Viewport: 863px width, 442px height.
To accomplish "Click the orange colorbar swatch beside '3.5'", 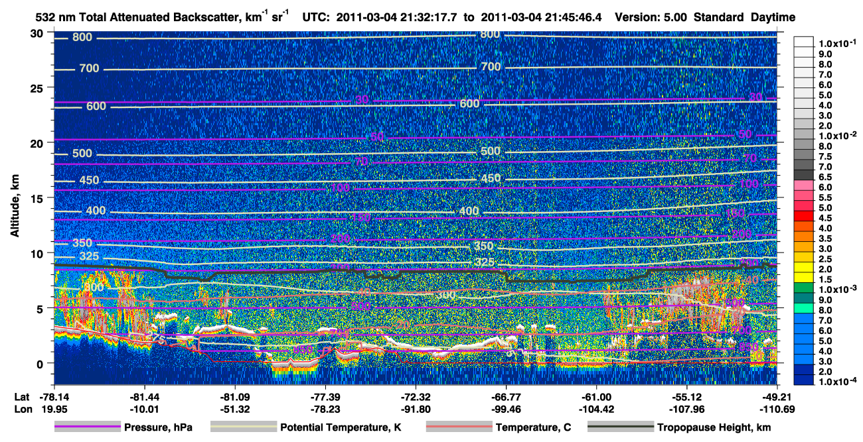I will point(805,236).
